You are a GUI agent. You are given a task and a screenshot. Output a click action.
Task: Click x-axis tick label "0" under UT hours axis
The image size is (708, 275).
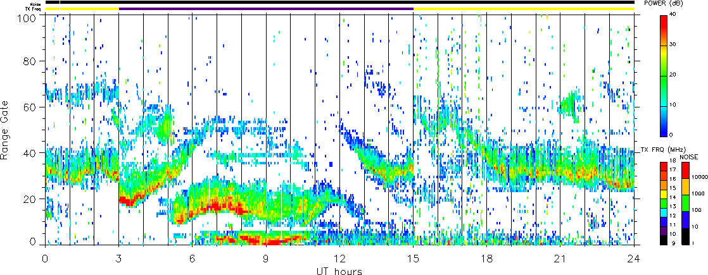pyautogui.click(x=45, y=259)
